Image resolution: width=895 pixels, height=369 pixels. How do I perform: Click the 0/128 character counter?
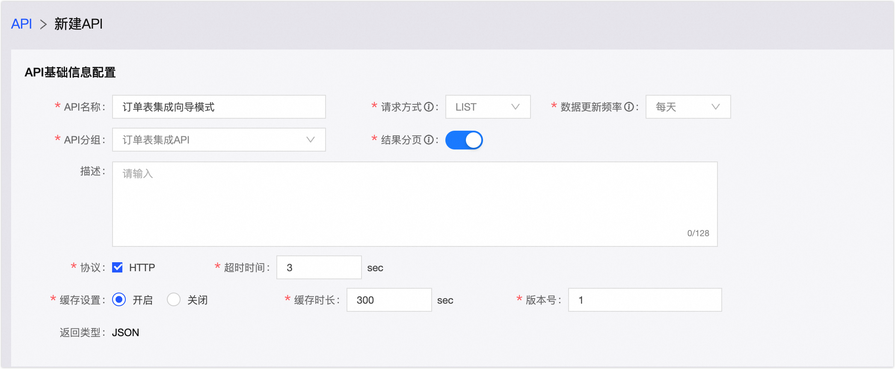[698, 233]
